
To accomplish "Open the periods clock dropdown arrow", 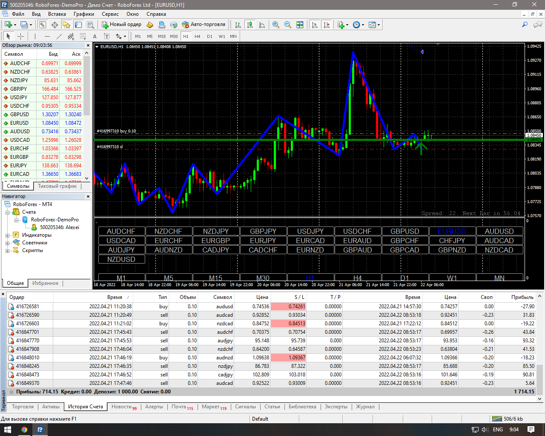I will [363, 25].
